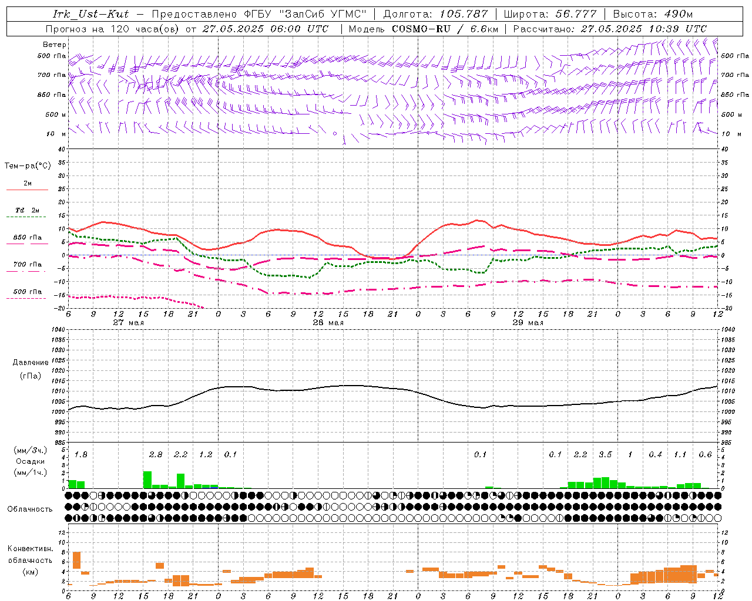Select the Тем-ра(°C) axis title
Viewport: 752px width, 601px height.
[28, 166]
